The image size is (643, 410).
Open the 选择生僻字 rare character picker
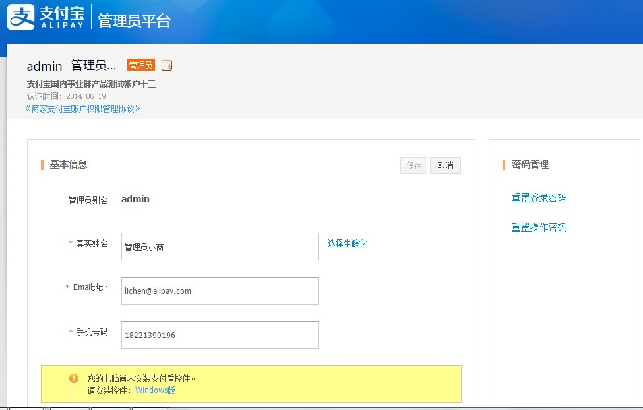[x=347, y=243]
